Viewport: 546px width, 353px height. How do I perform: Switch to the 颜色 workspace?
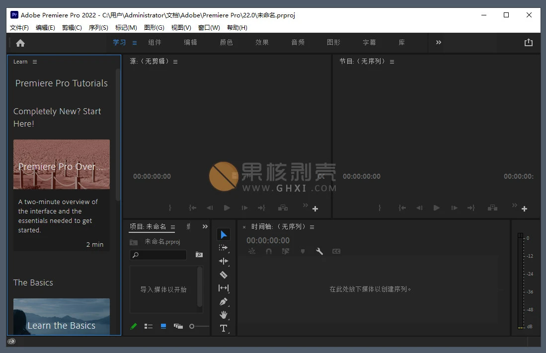click(227, 42)
